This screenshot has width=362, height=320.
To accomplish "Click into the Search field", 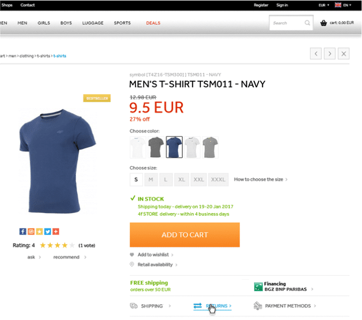I will pyautogui.click(x=287, y=23).
